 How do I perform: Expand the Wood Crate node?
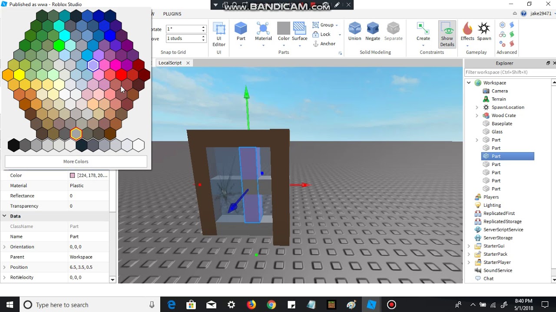click(x=477, y=116)
